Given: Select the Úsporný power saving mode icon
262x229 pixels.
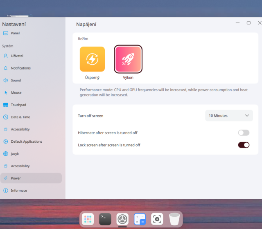Looking at the screenshot, I should pyautogui.click(x=92, y=59).
